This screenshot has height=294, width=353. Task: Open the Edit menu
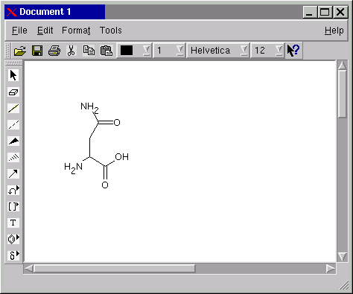click(x=45, y=31)
